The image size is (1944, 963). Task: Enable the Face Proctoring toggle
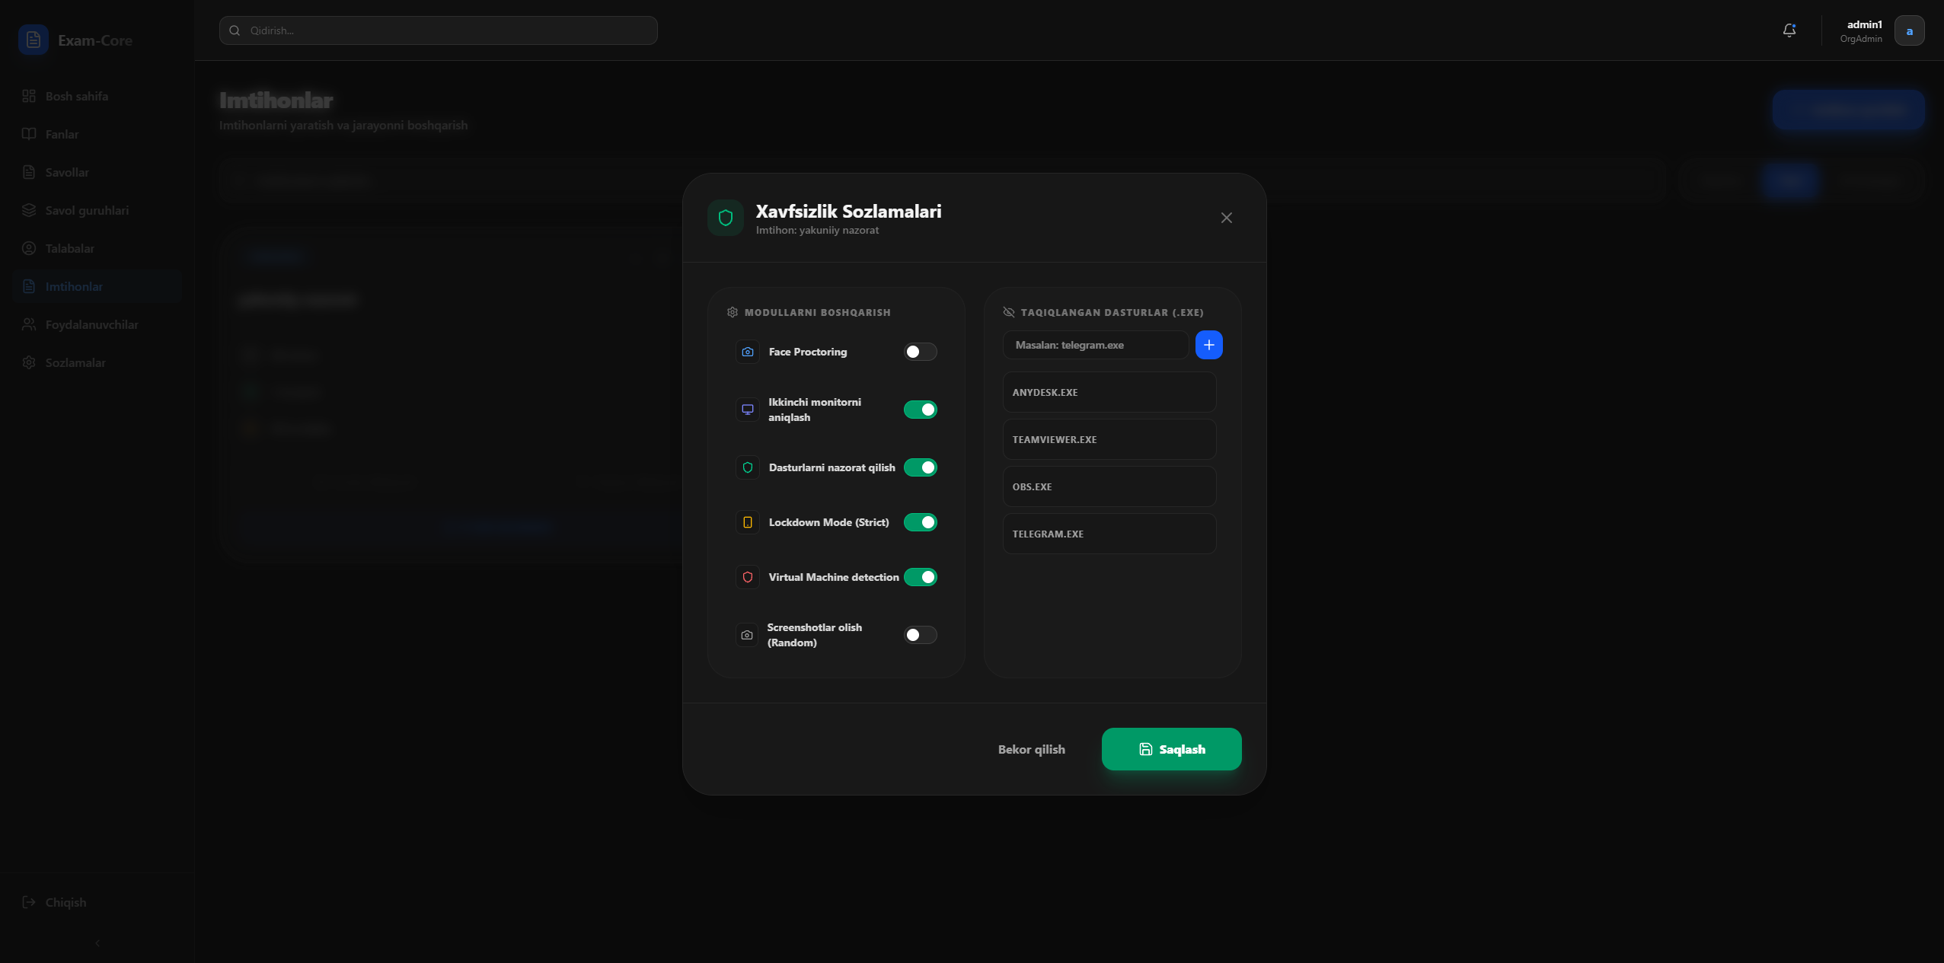(x=921, y=352)
